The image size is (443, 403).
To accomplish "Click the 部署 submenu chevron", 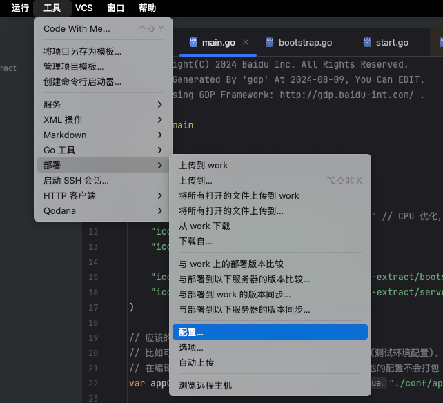I will click(159, 166).
